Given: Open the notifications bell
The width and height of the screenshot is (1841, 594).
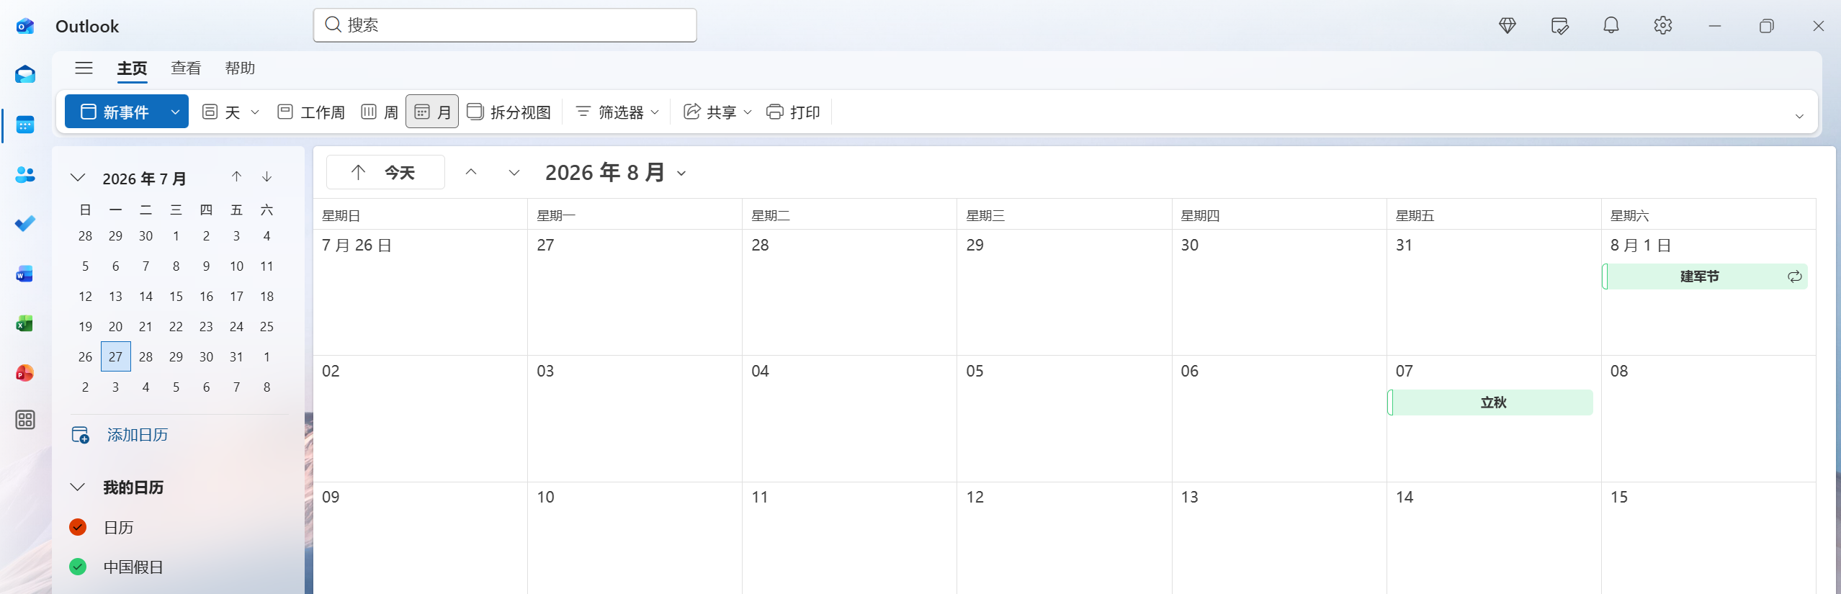Looking at the screenshot, I should click(x=1611, y=26).
